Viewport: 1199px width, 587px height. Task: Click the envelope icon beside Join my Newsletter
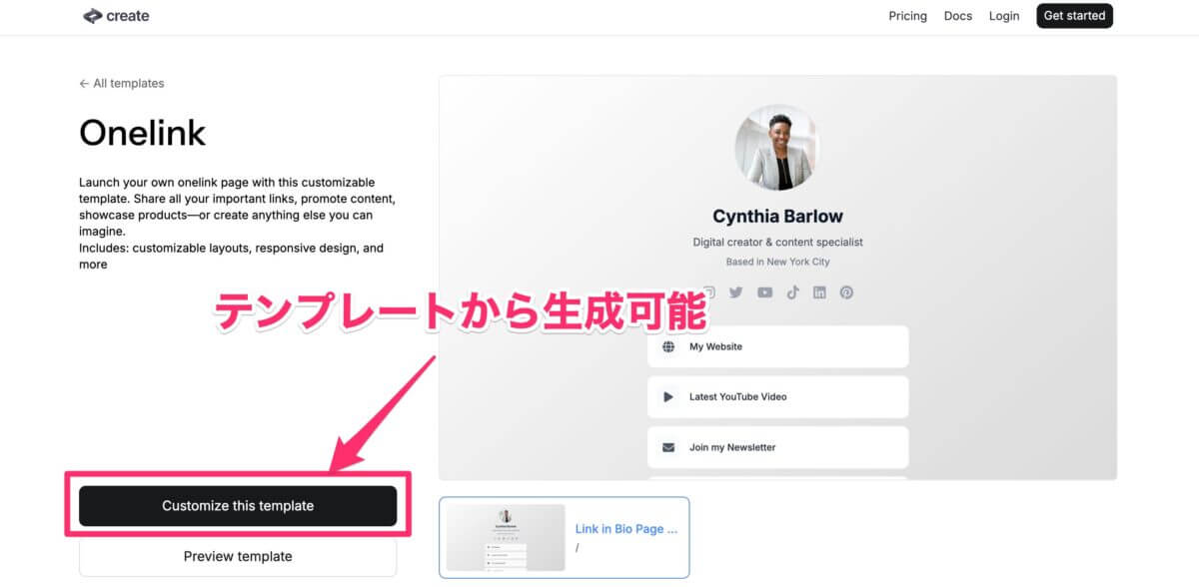(668, 447)
